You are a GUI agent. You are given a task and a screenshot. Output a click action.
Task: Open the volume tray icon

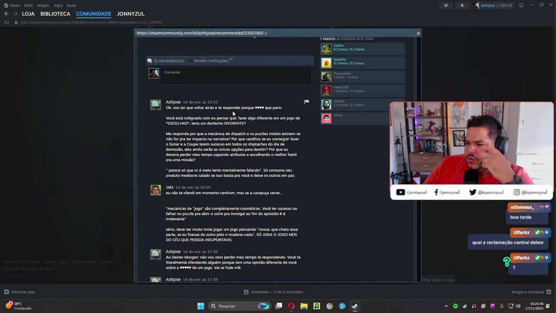click(x=518, y=306)
